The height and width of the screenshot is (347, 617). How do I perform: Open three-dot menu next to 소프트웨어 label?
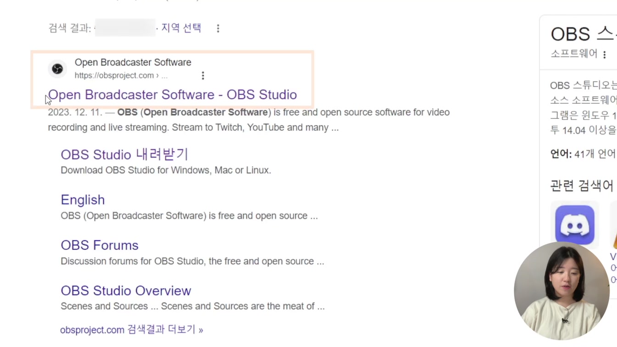(x=605, y=54)
